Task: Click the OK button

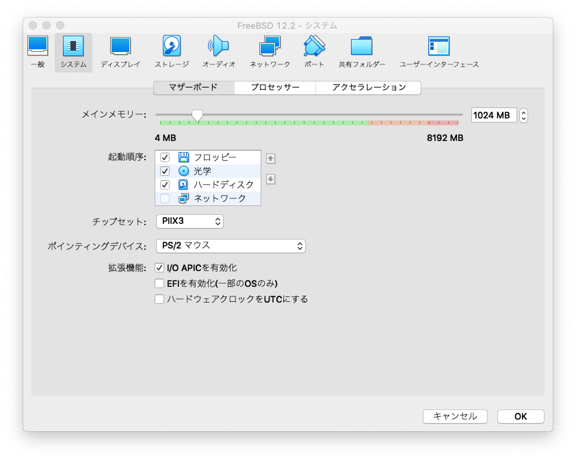Action: click(x=521, y=416)
